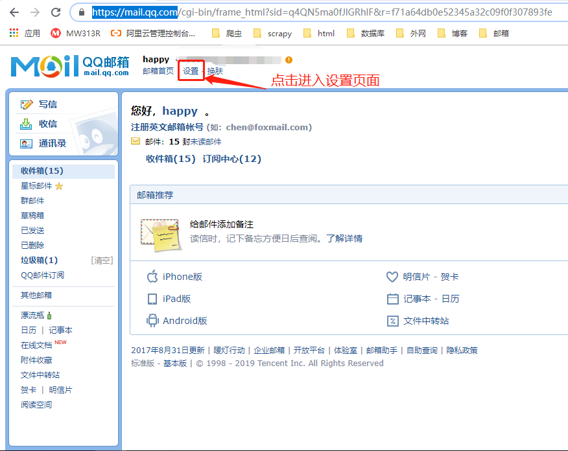Viewport: 568px width, 451px height.
Task: Click the 写信 compose pencil icon
Action: click(x=27, y=104)
